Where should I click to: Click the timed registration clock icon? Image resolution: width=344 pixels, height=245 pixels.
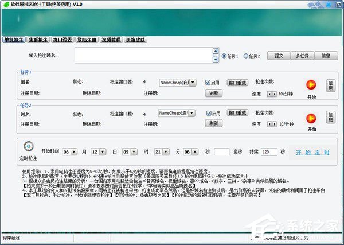click(x=29, y=146)
